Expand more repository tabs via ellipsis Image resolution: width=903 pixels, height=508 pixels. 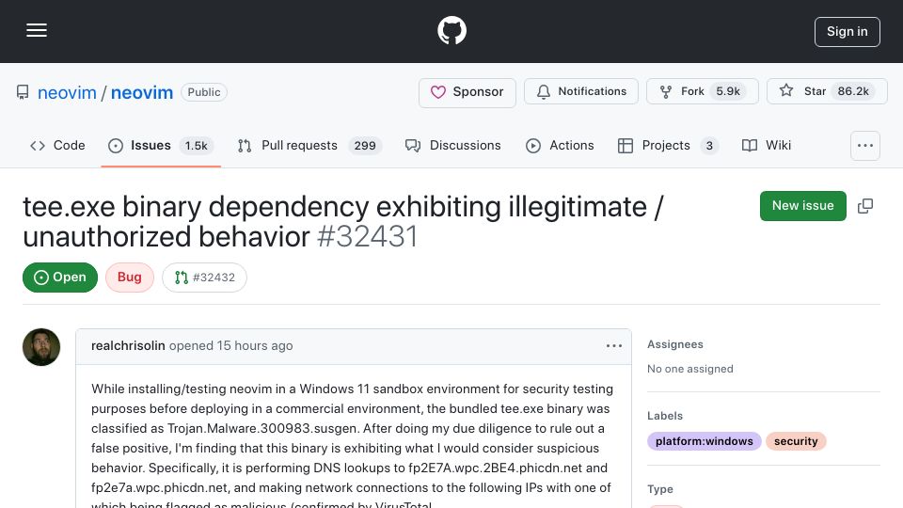(x=865, y=146)
